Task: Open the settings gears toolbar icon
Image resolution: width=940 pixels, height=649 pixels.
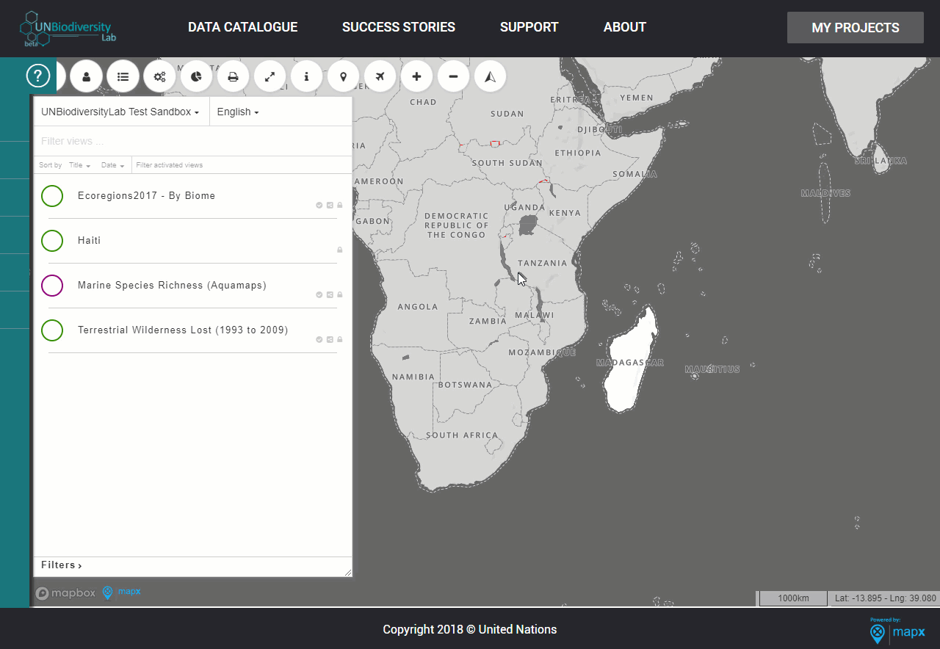Action: pos(159,76)
